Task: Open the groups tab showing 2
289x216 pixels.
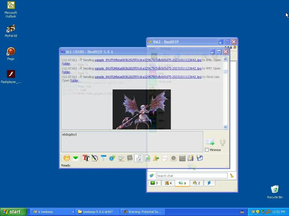Action: coord(196,183)
